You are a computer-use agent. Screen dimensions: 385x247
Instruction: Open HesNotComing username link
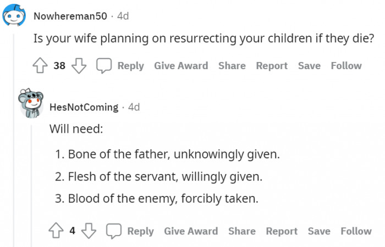84,107
